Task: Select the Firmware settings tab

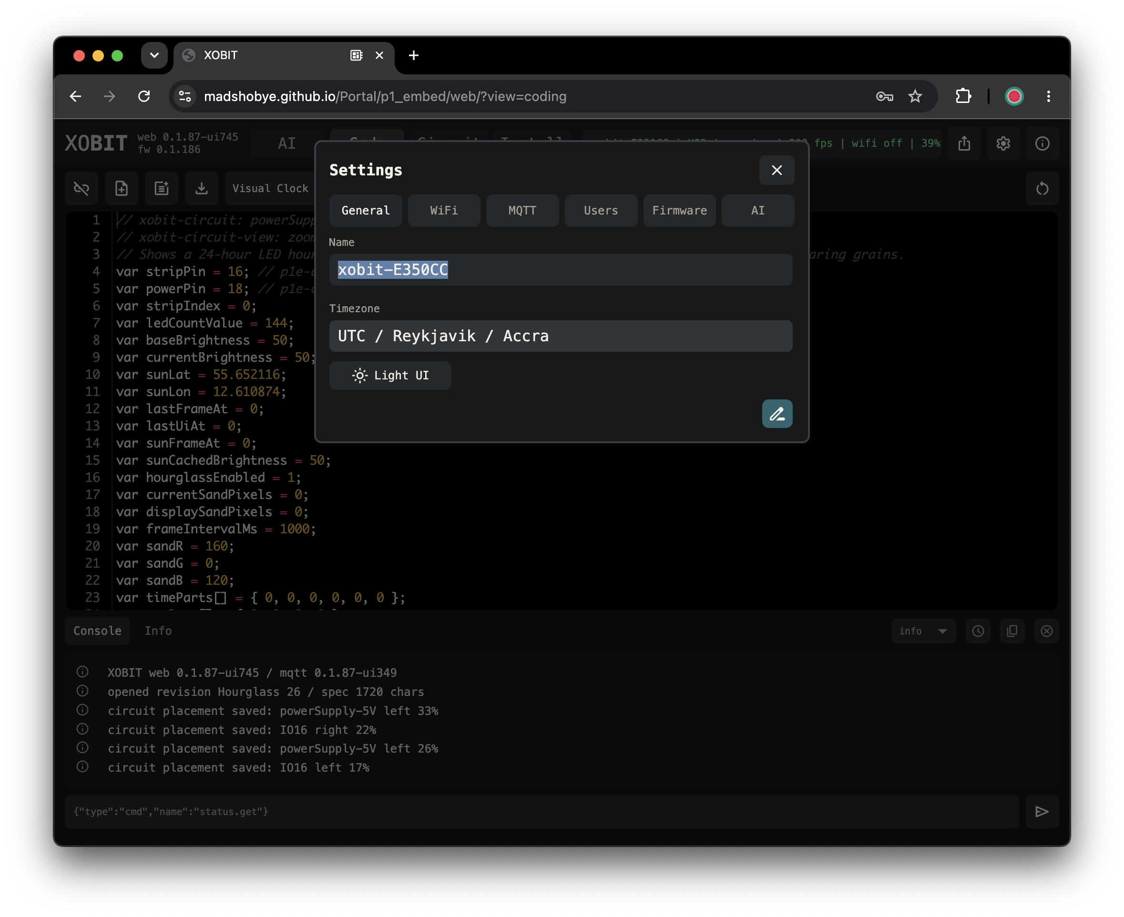Action: pos(679,210)
